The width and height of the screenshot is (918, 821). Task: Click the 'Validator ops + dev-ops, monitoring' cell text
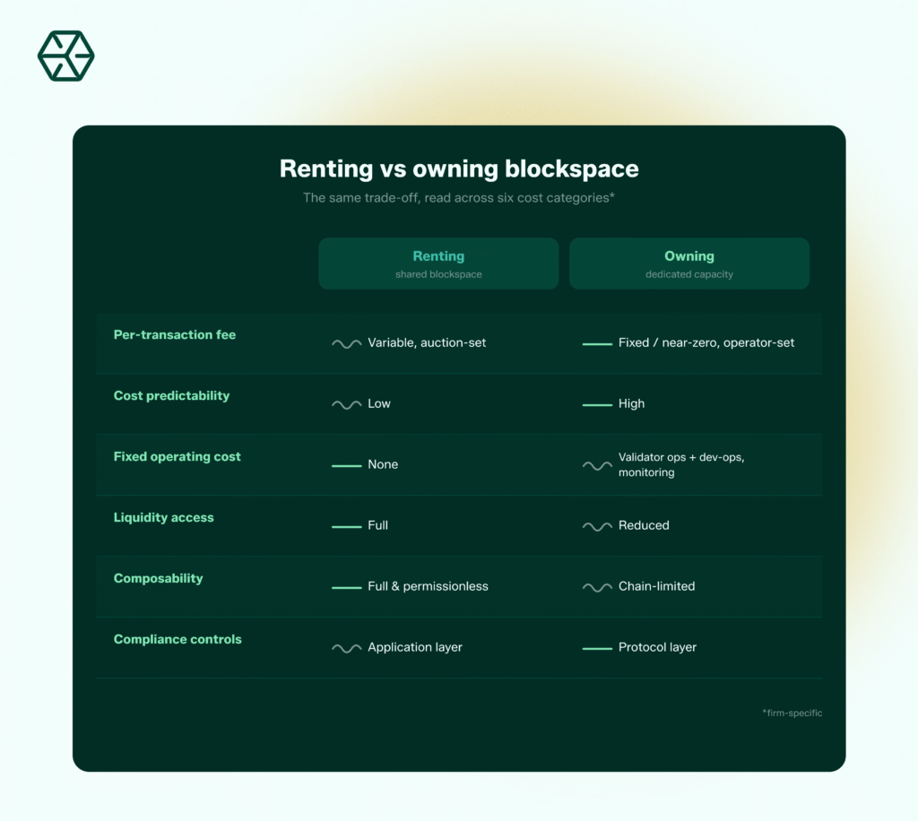(x=681, y=464)
